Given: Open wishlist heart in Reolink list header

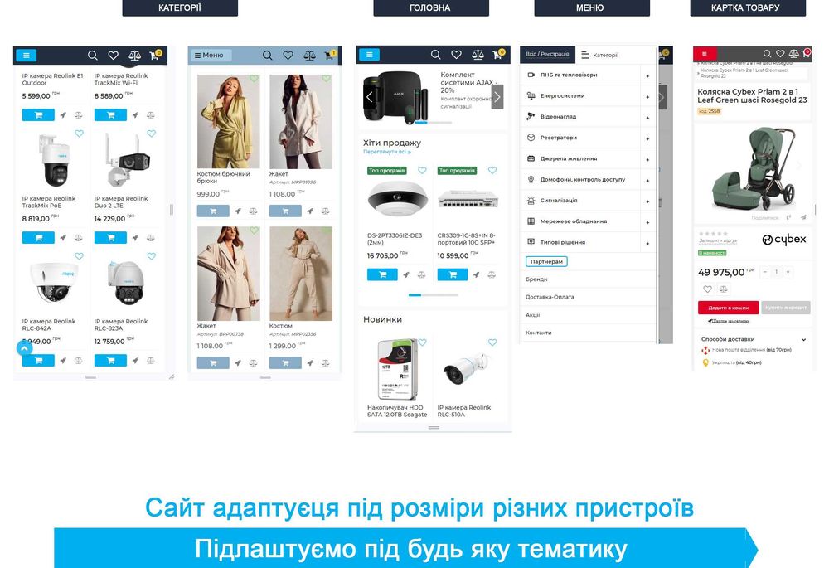Looking at the screenshot, I should (x=113, y=55).
